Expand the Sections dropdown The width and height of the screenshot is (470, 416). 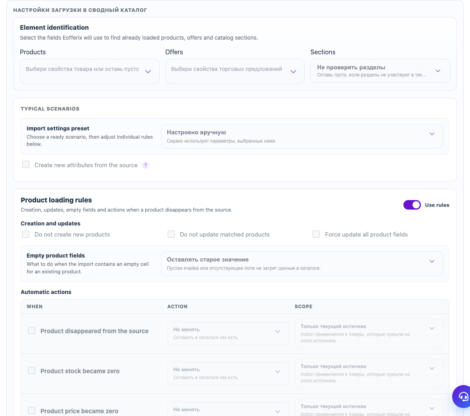coord(380,71)
